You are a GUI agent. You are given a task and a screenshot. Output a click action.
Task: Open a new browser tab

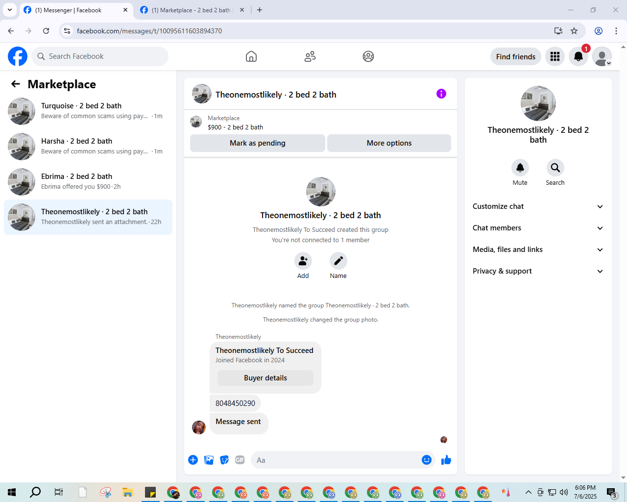[x=260, y=10]
